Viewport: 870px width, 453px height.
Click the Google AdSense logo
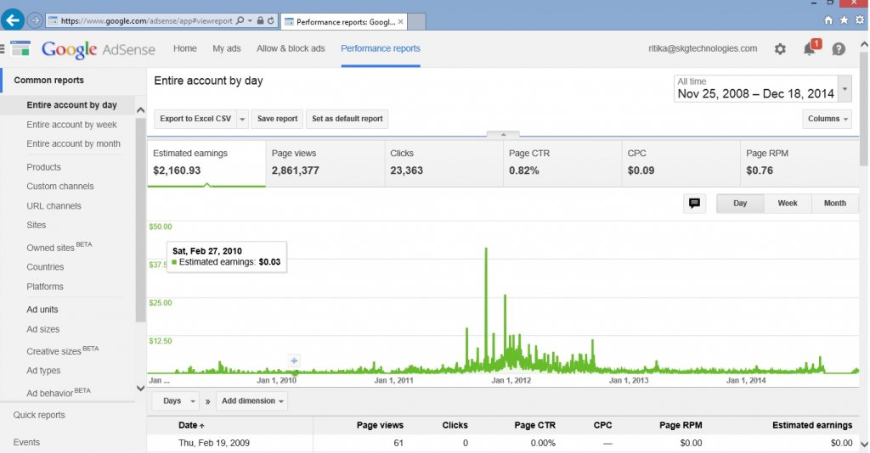coord(99,49)
